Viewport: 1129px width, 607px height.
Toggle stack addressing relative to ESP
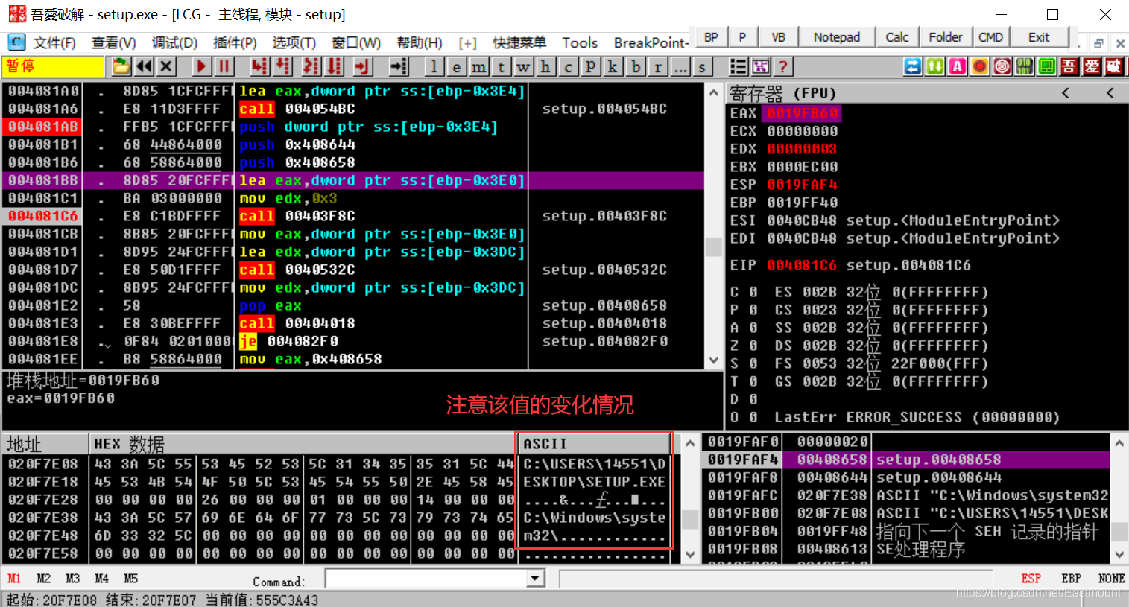tap(1031, 579)
